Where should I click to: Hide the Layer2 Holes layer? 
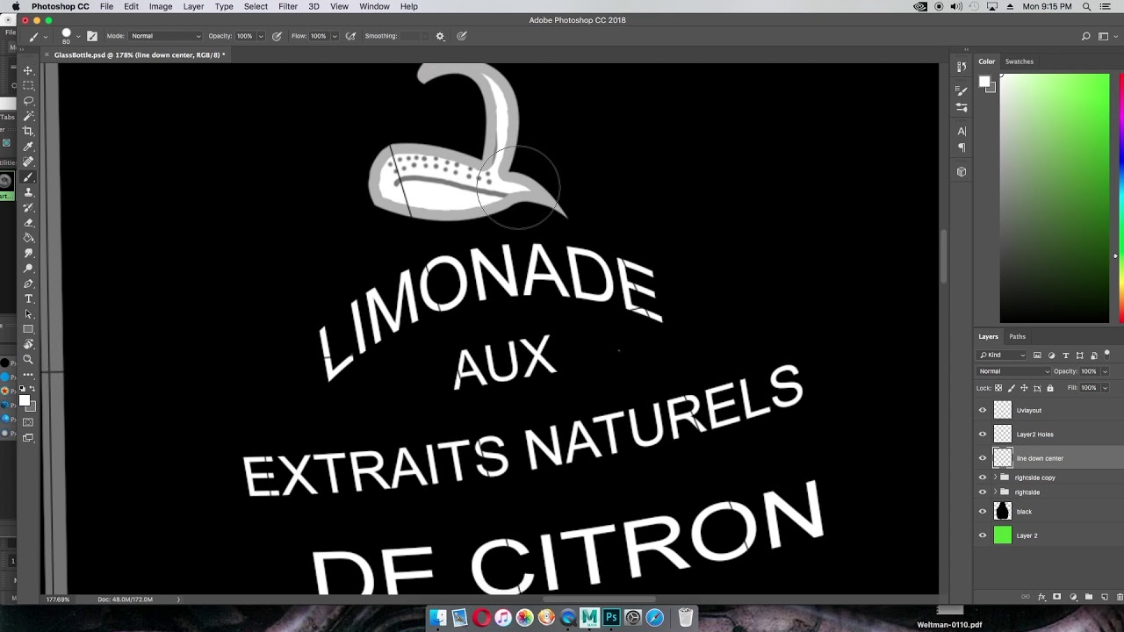(x=983, y=434)
